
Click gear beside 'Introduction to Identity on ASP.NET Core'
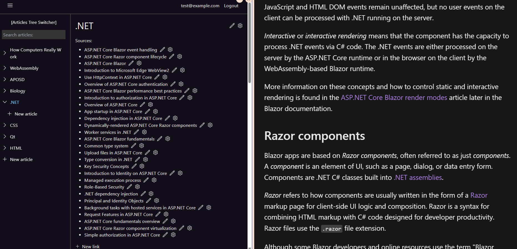180,173
